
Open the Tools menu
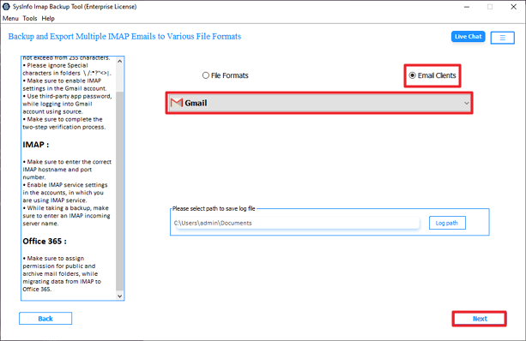(30, 19)
